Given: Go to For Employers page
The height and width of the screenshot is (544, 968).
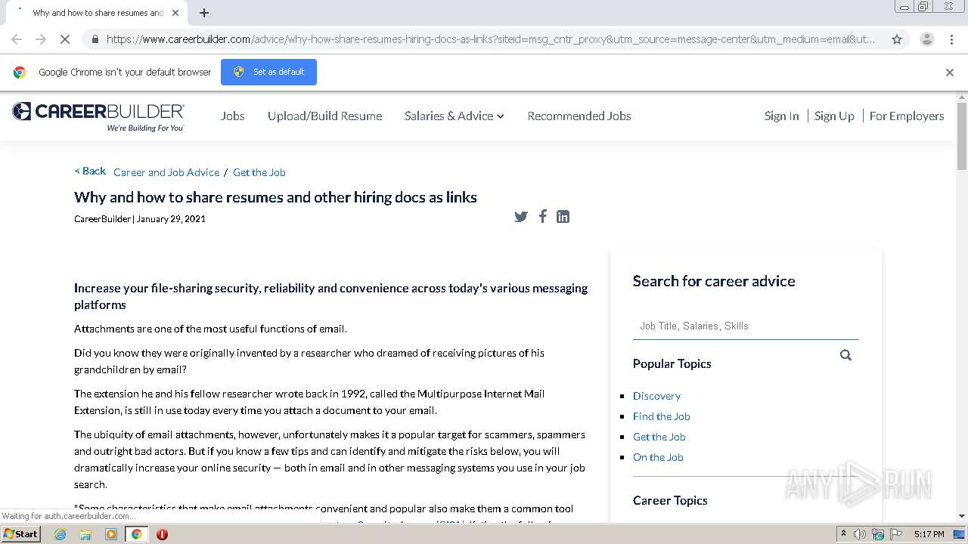Looking at the screenshot, I should click(x=907, y=116).
